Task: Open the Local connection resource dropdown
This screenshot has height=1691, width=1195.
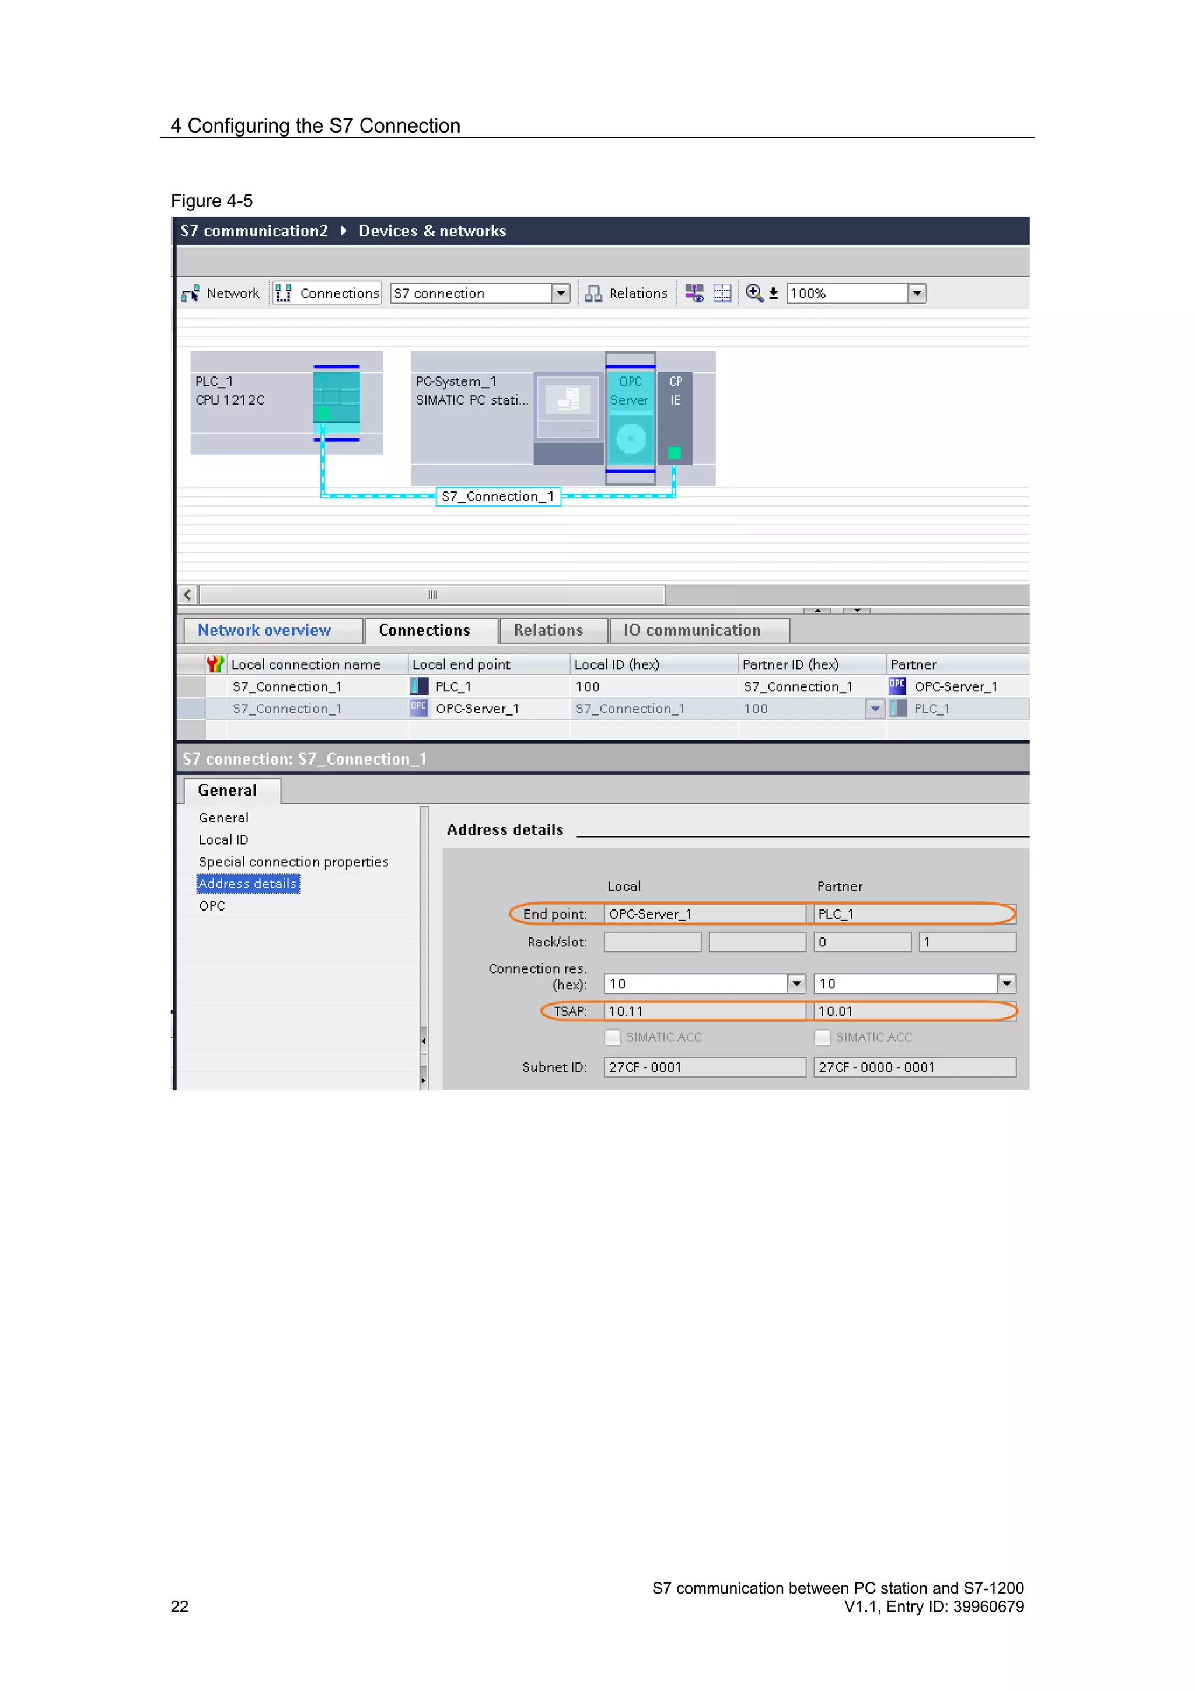Action: (x=796, y=984)
